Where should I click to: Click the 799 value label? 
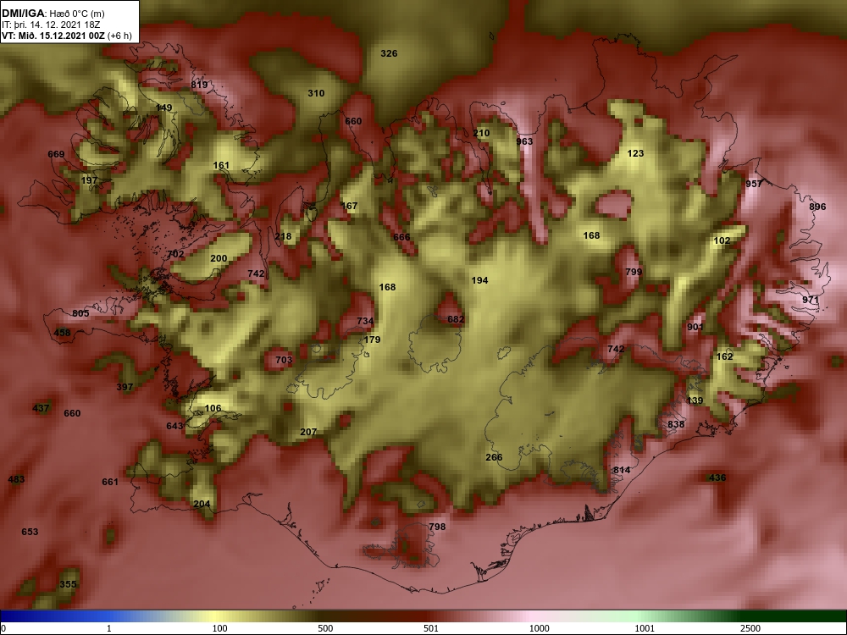tap(634, 271)
